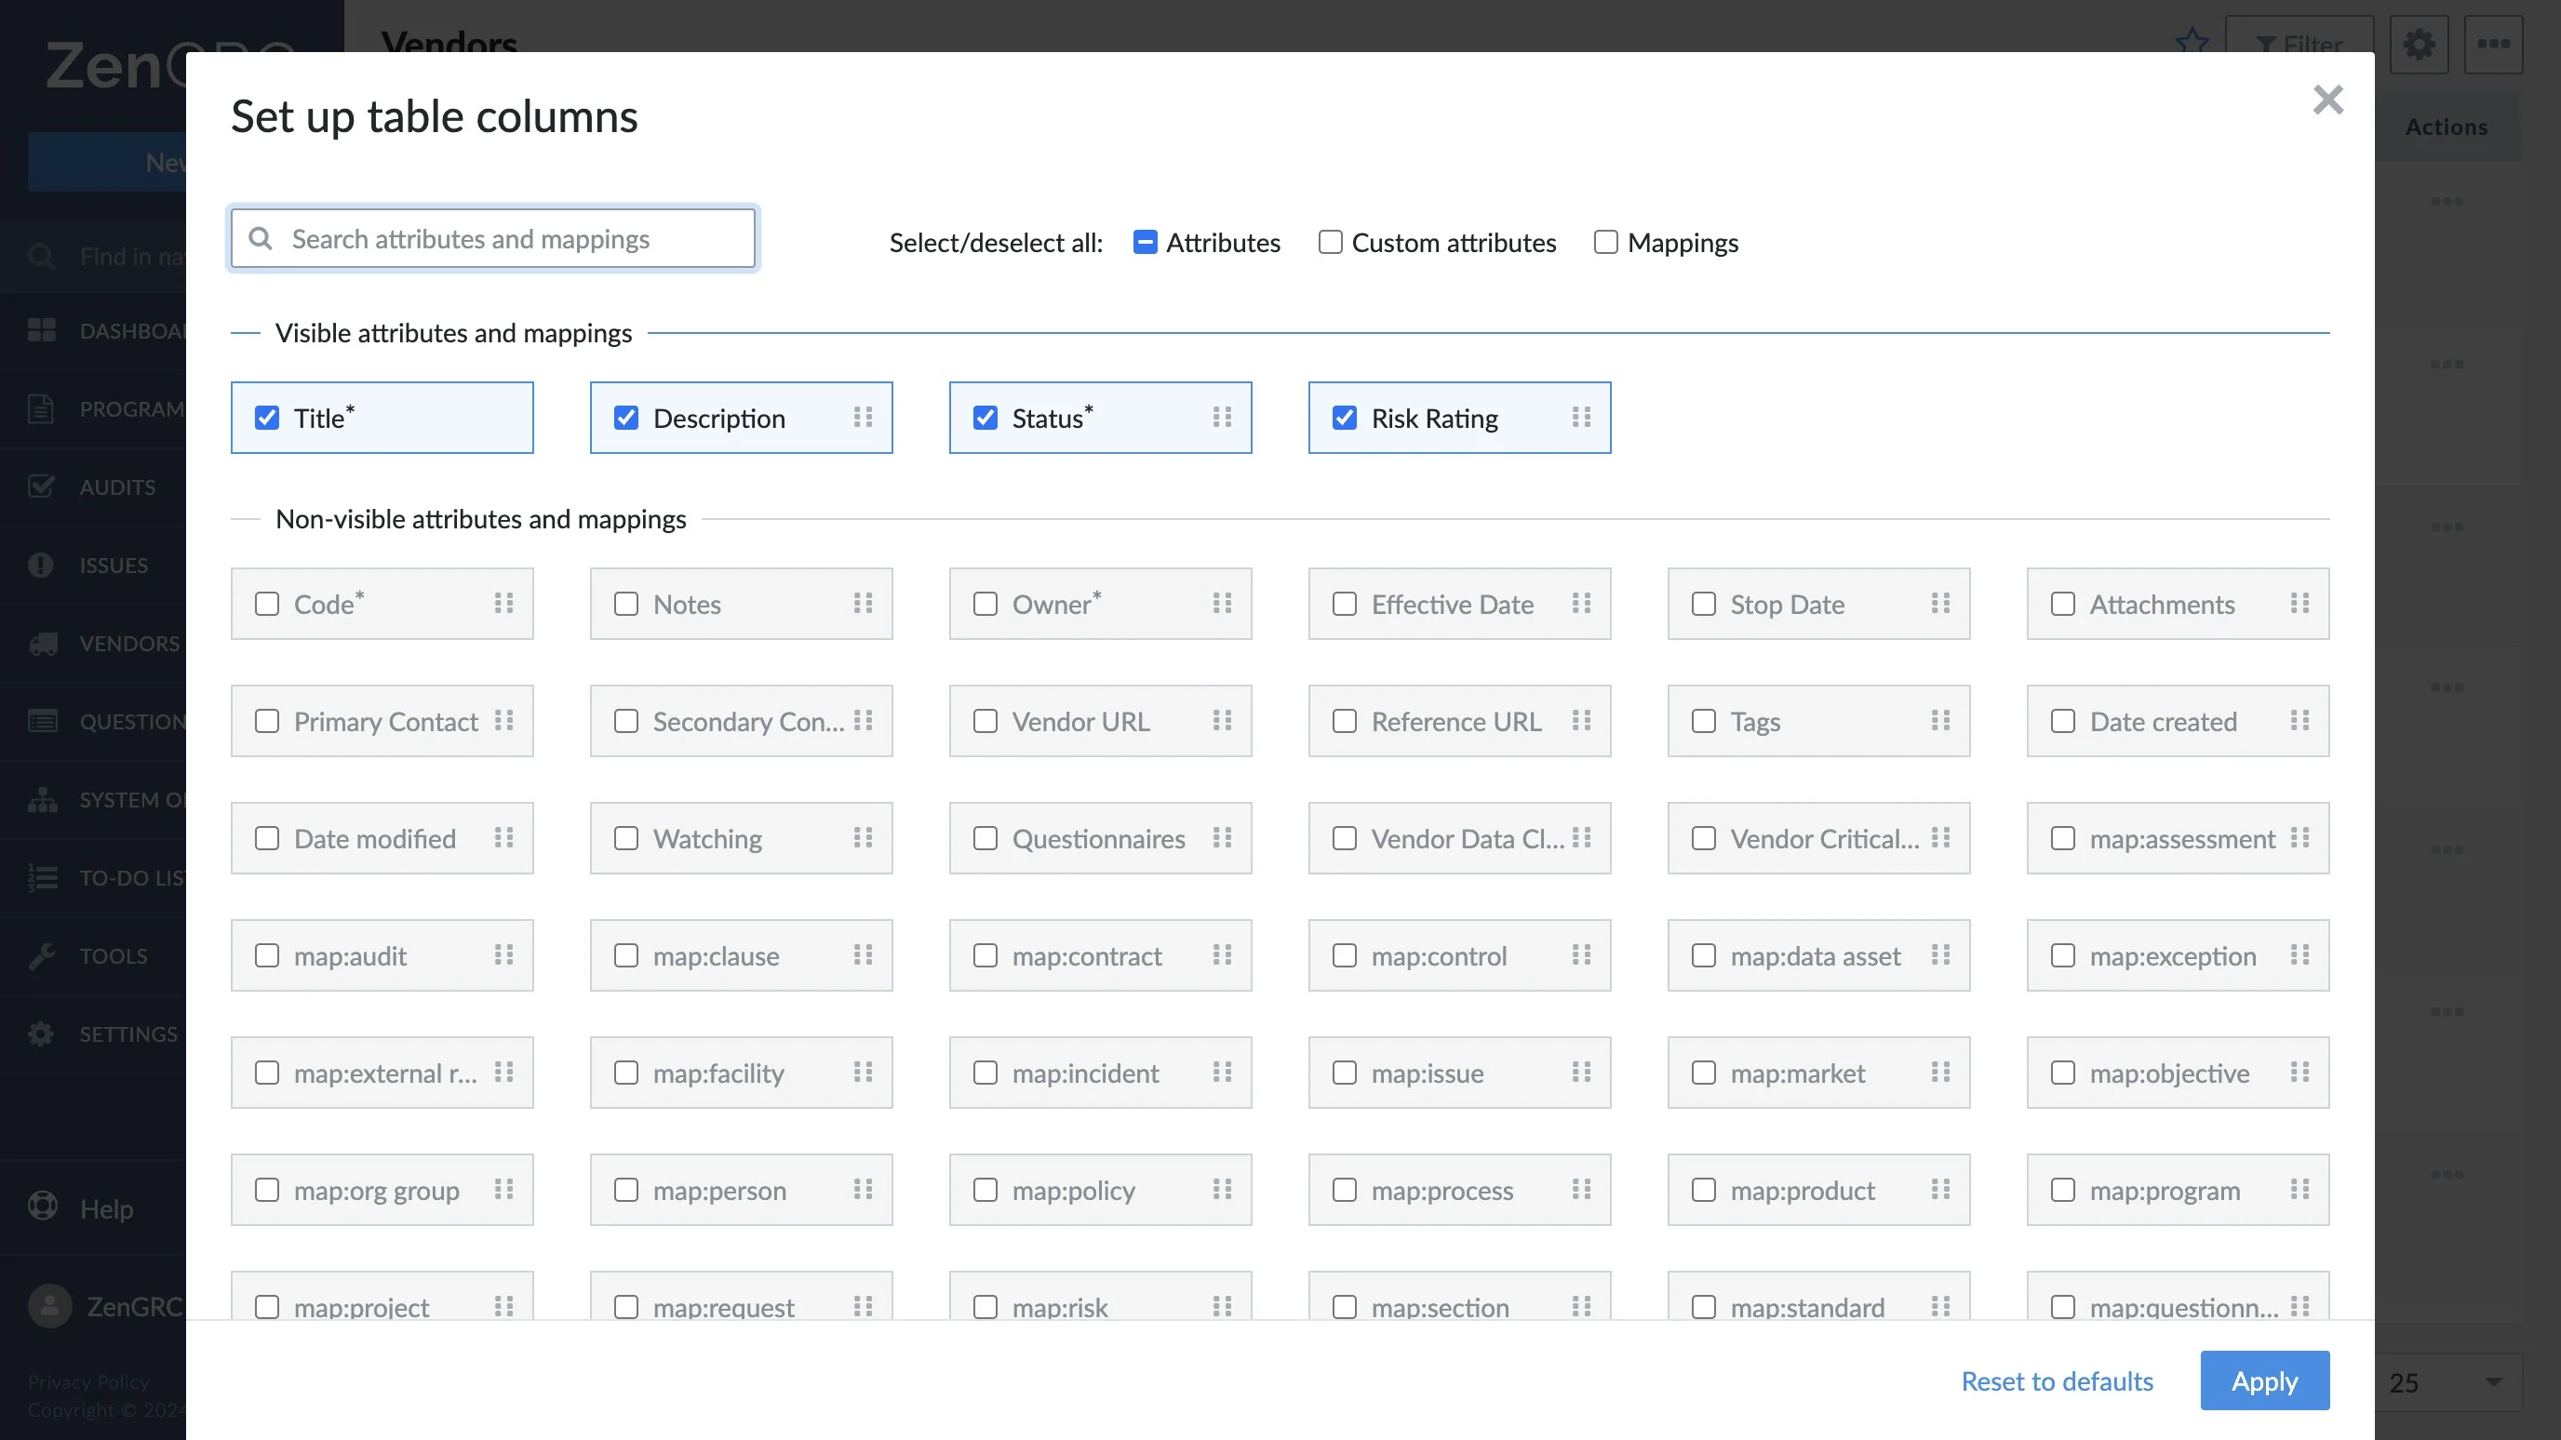This screenshot has height=1440, width=2561.
Task: Enable the Date modified column checkbox
Action: coord(266,838)
